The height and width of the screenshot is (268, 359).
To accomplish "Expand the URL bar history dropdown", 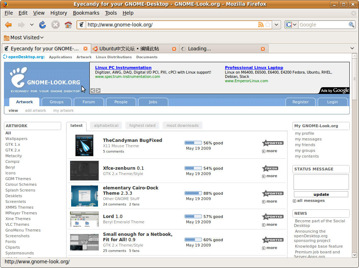I will pyautogui.click(x=276, y=25).
